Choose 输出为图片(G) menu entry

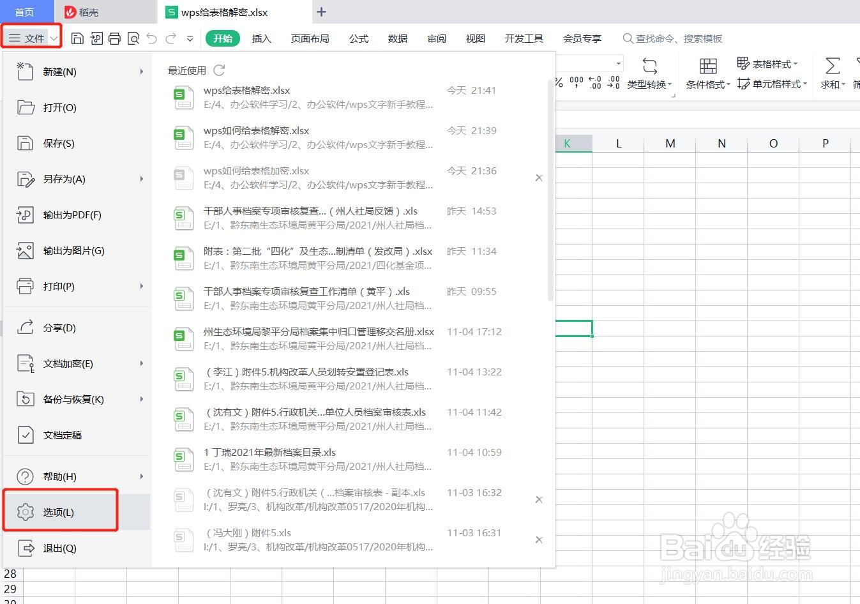(77, 250)
